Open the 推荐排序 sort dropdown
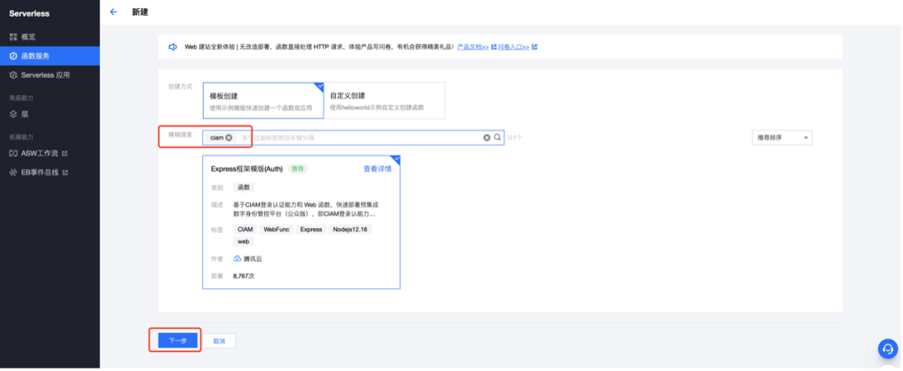This screenshot has height=371, width=903. (782, 138)
